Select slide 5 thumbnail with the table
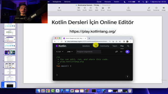 click(x=10, y=39)
